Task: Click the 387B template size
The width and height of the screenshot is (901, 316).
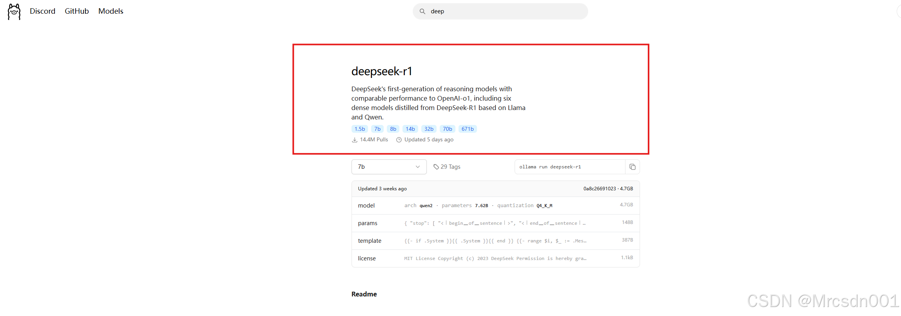Action: 627,240
